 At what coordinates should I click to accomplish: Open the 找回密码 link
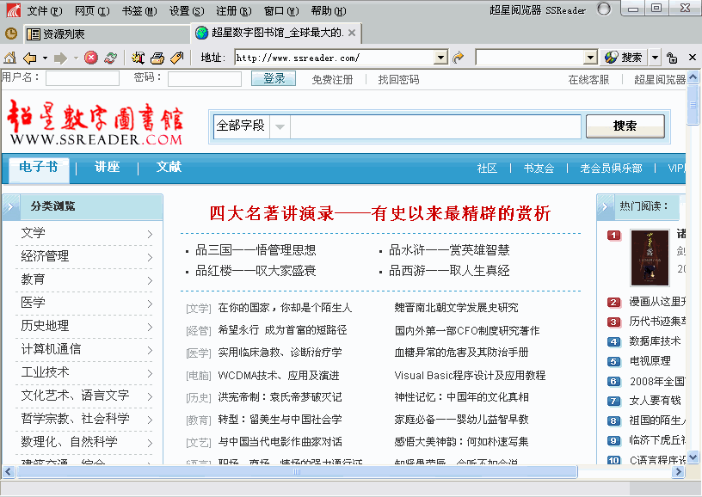[398, 80]
